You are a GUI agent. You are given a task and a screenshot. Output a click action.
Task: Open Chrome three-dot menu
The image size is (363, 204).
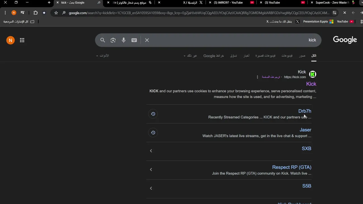tap(5, 13)
